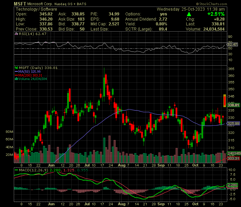The width and height of the screenshot is (241, 207).
Task: Click the RSI 90 scale label
Action: point(230,37)
